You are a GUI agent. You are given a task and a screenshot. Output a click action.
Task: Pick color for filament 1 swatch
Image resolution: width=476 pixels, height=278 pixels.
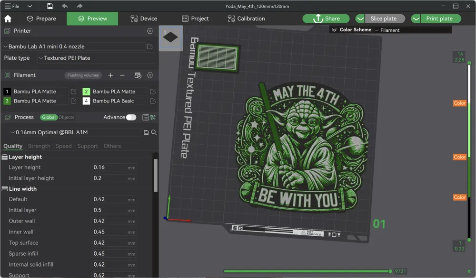[7, 92]
